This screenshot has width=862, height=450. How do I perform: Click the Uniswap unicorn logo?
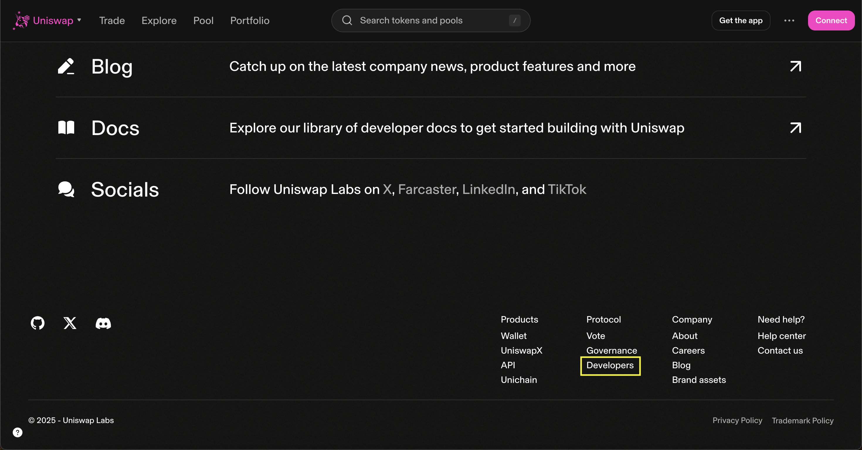[21, 21]
